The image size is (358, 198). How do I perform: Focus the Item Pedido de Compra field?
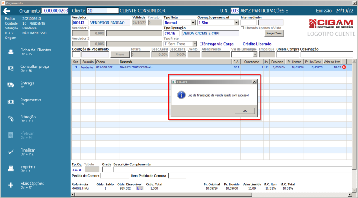click(177, 176)
